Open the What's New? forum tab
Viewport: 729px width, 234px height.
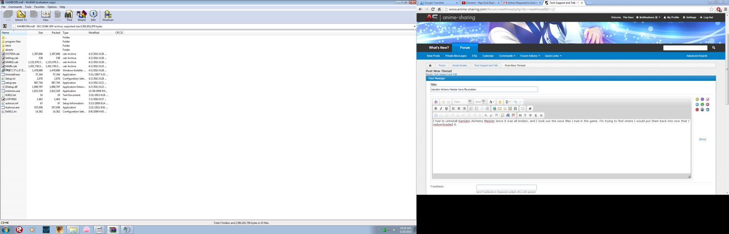[439, 48]
